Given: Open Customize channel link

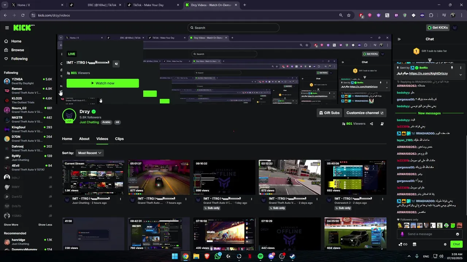Looking at the screenshot, I should 365,113.
